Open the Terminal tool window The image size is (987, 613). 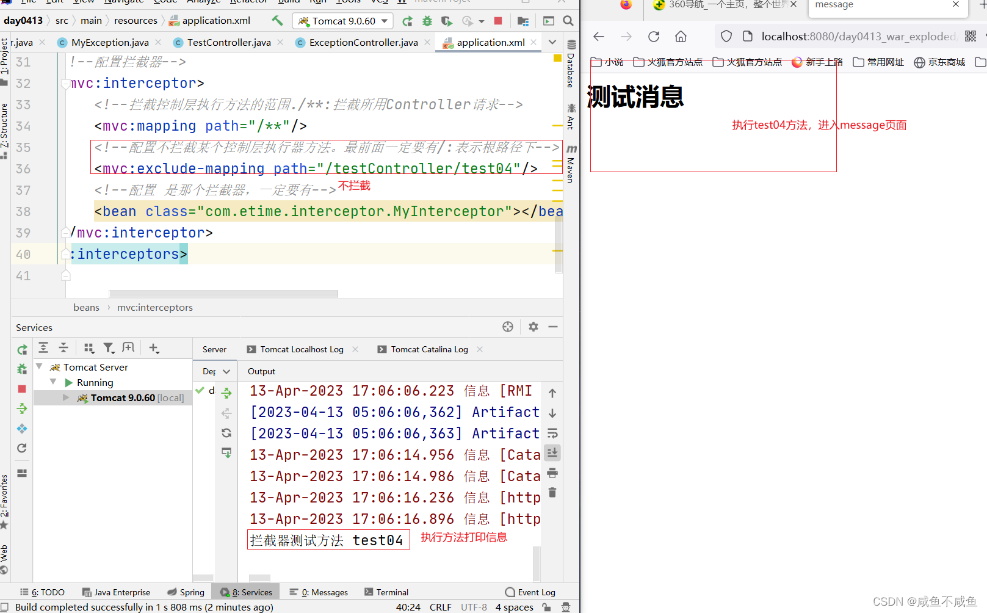pos(386,592)
